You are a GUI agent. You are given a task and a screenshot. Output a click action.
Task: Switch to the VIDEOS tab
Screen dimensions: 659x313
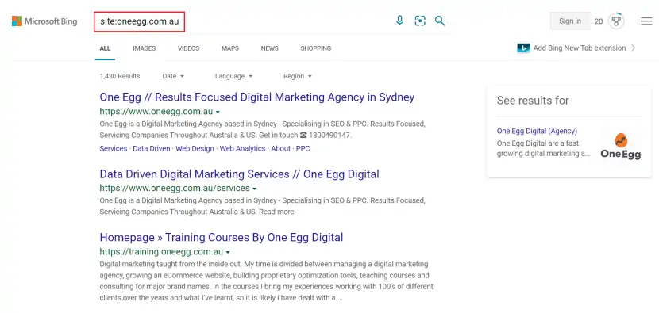pyautogui.click(x=188, y=48)
